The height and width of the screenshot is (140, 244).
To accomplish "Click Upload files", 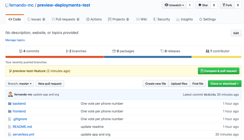I will 179,84.
